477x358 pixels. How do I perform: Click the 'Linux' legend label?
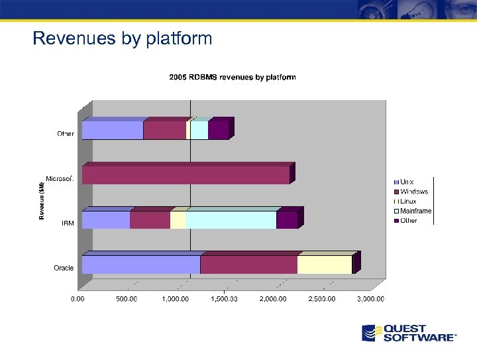pos(408,202)
